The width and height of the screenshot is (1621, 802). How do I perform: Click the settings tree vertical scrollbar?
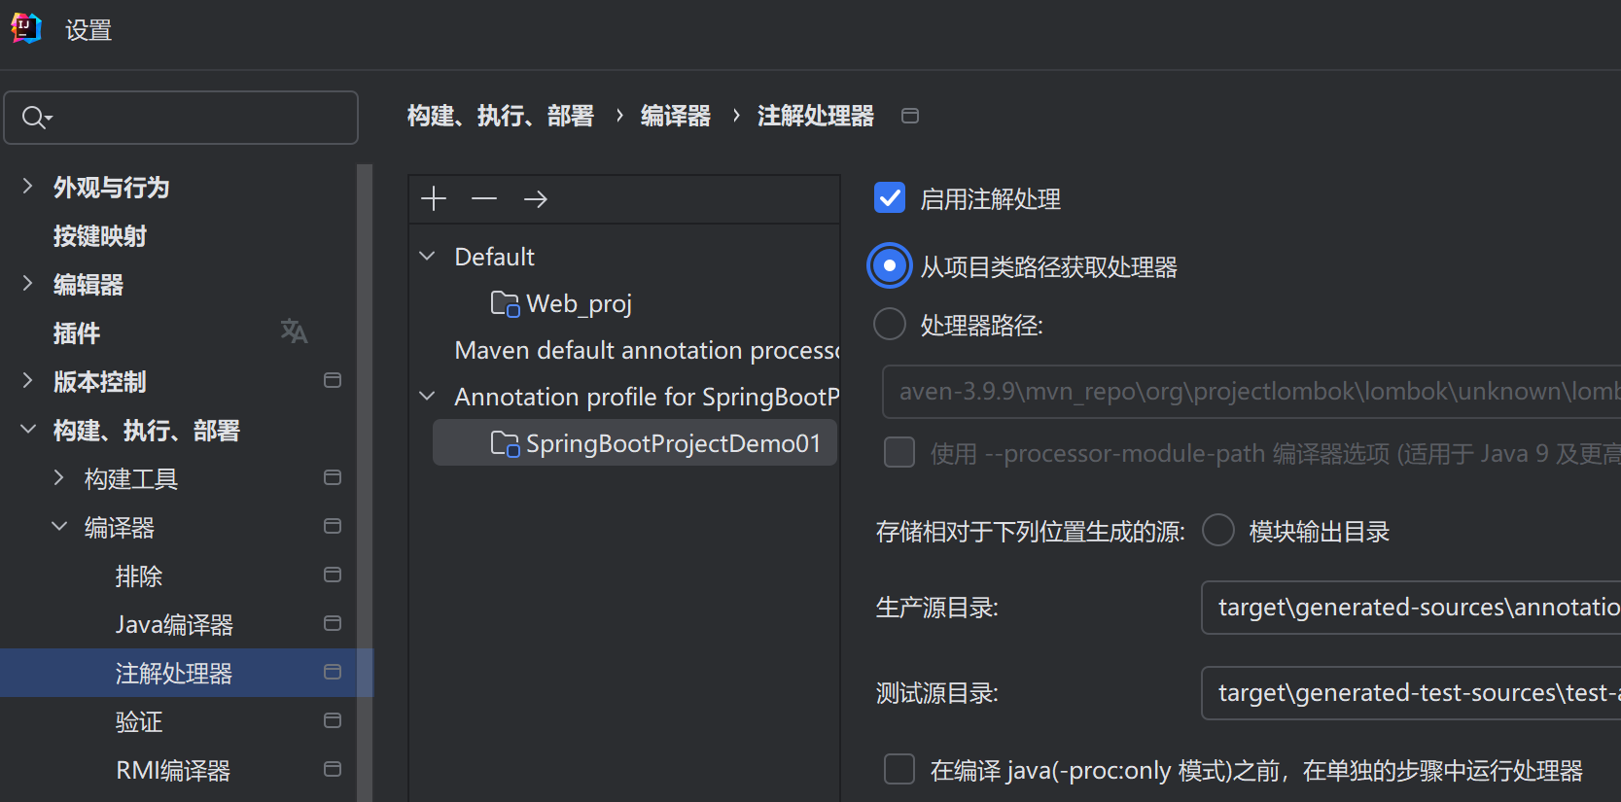pos(365,483)
